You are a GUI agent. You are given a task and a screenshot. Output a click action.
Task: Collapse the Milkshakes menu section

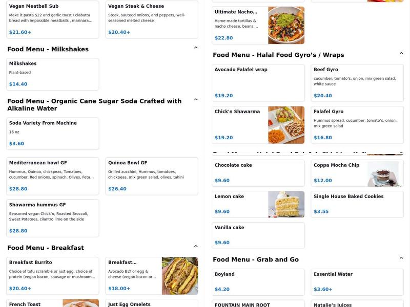click(196, 46)
